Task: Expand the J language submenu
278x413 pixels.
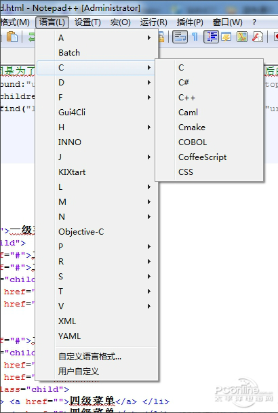Action: (x=97, y=157)
